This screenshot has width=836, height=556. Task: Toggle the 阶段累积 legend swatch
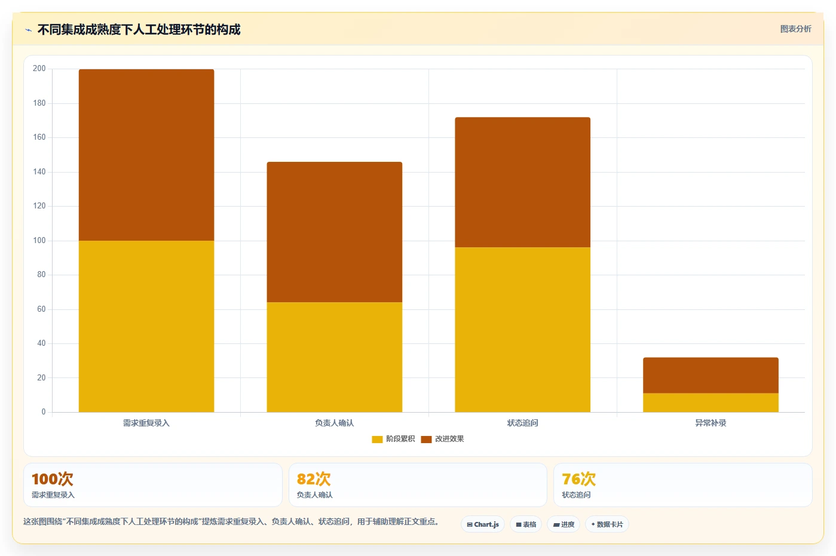pos(377,439)
